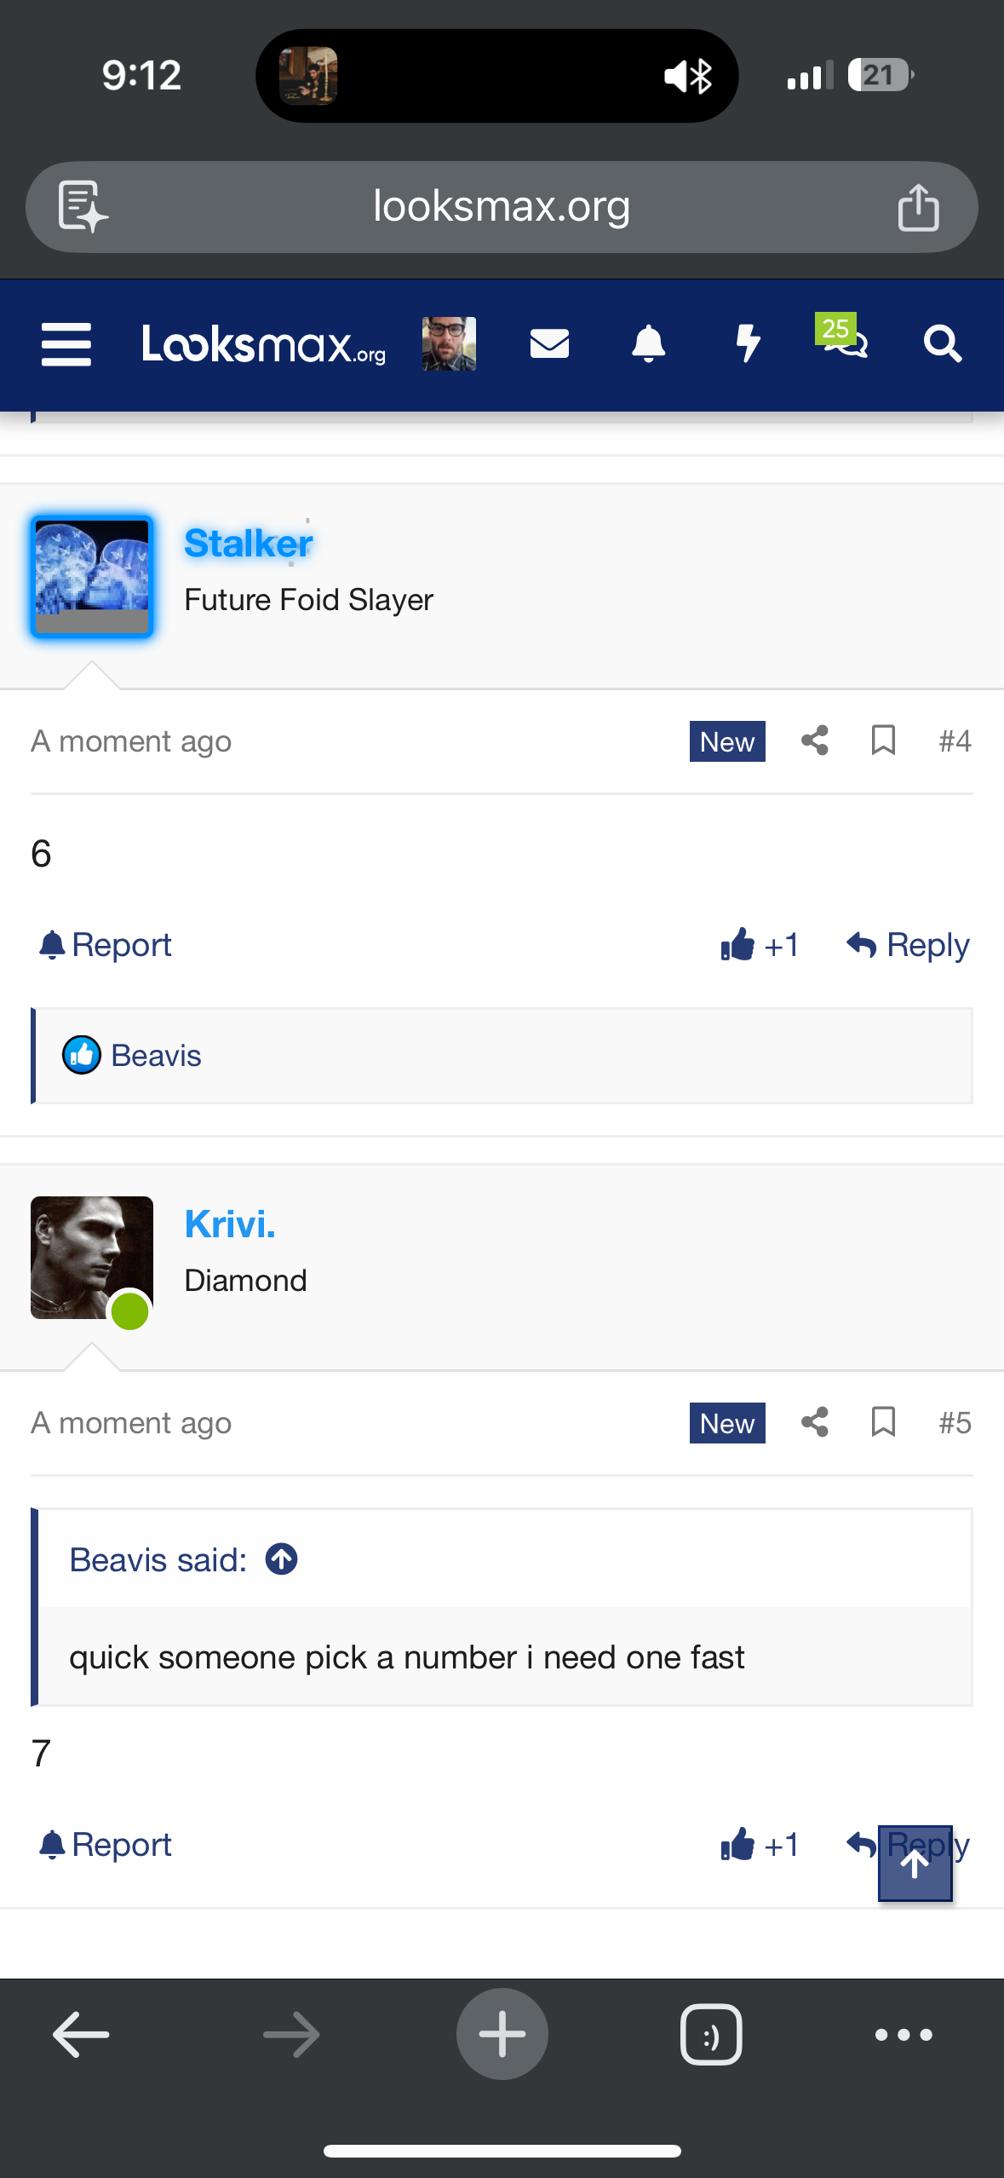The height and width of the screenshot is (2178, 1004).
Task: Reply to Stalker's post
Action: [x=908, y=944]
